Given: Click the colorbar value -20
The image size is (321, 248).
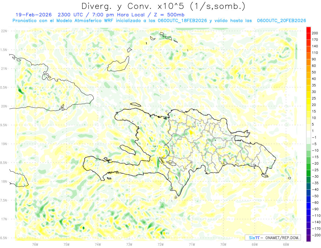Looking at the screenshot, I should point(316,163).
